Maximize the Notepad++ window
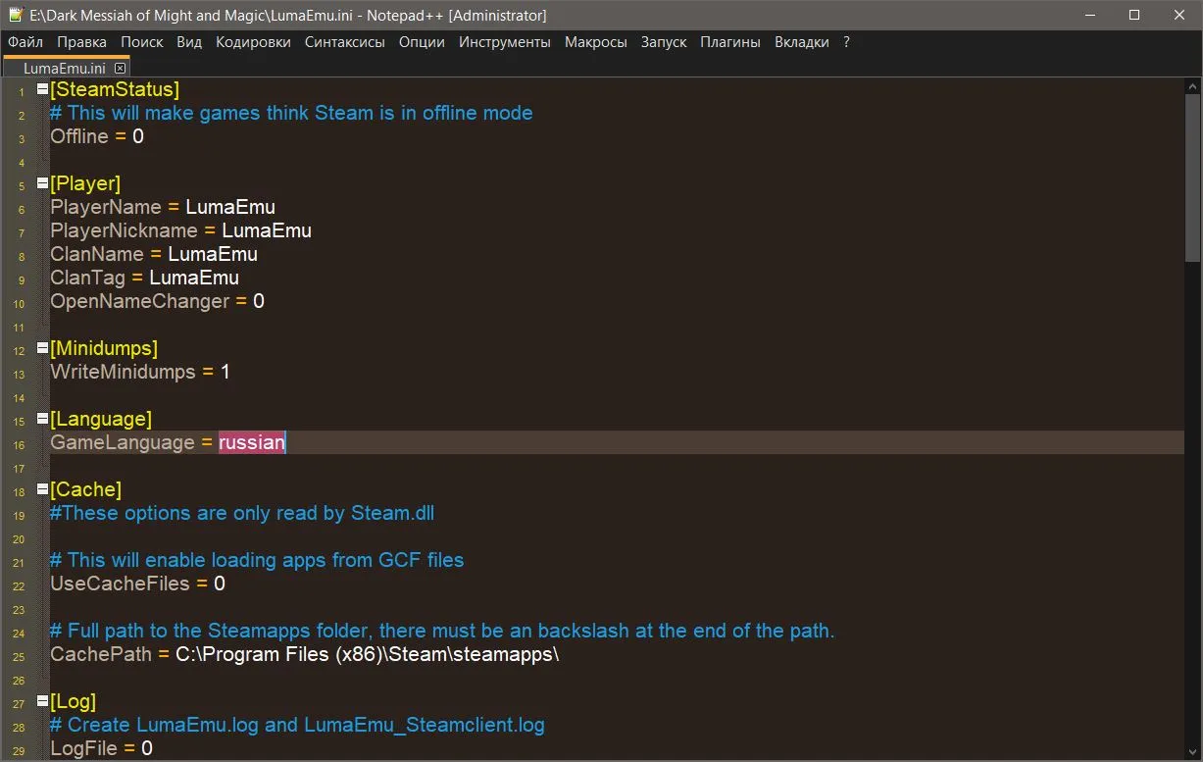Image resolution: width=1203 pixels, height=762 pixels. pyautogui.click(x=1133, y=15)
